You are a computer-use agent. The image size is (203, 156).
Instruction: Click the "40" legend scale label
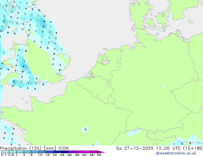coord(84,155)
